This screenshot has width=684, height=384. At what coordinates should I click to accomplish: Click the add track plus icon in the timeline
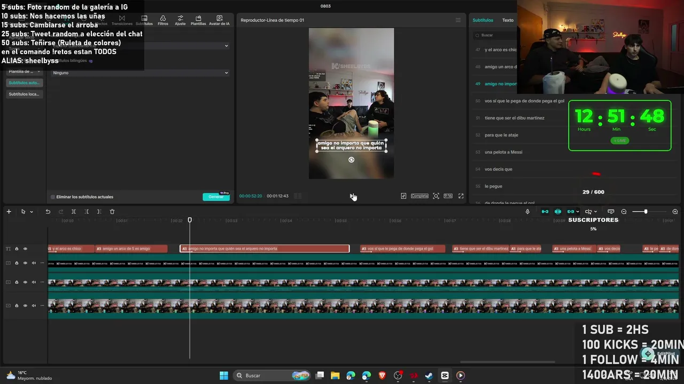click(x=9, y=212)
